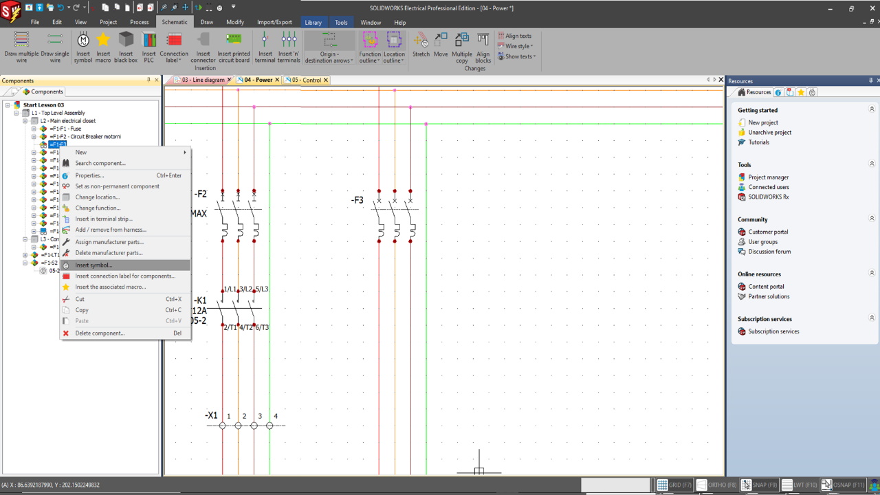Pin the Components panel with pushpin icon

(x=148, y=80)
